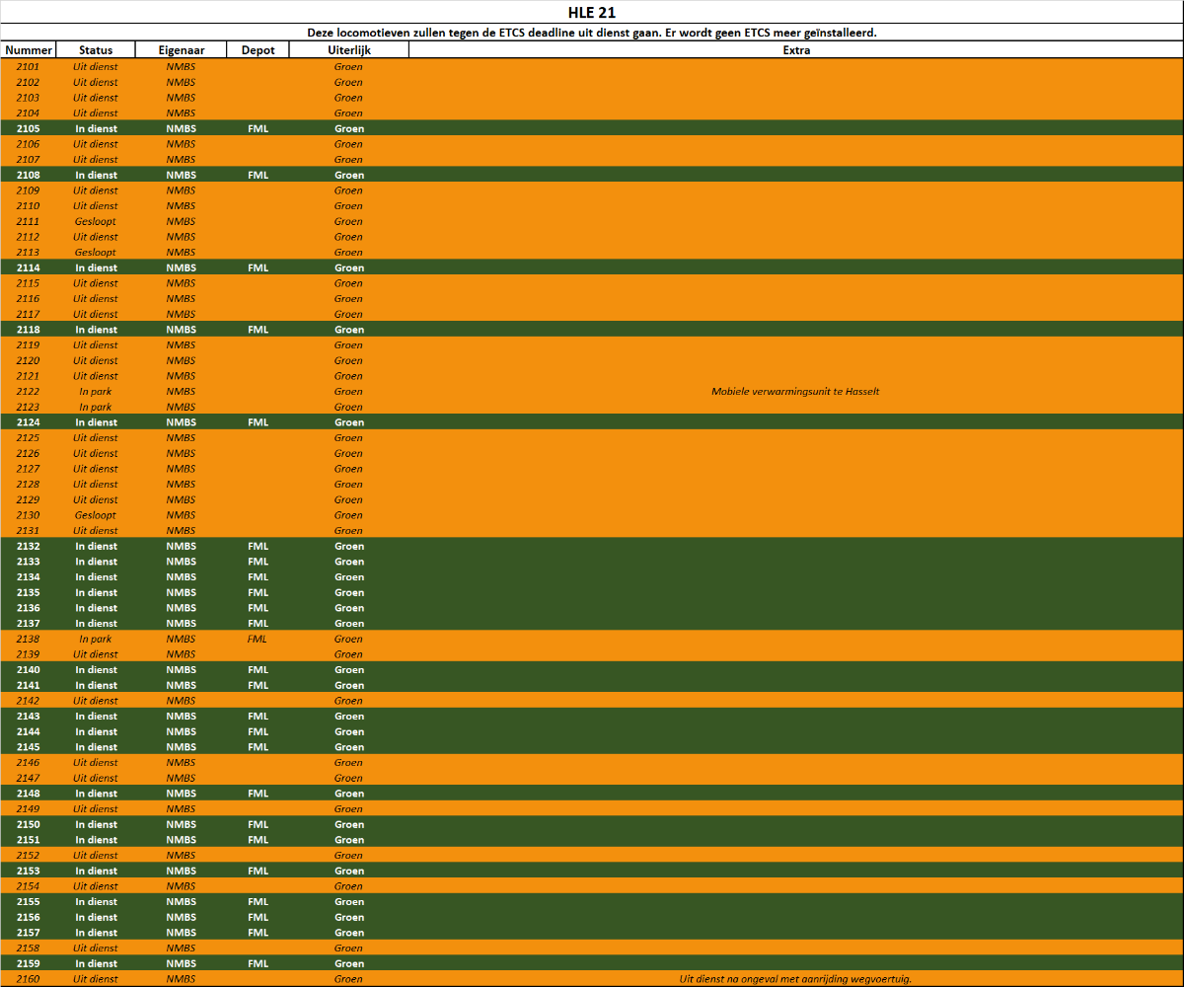Select locomotive number 2105 cell
Image resolution: width=1184 pixels, height=987 pixels.
(28, 128)
